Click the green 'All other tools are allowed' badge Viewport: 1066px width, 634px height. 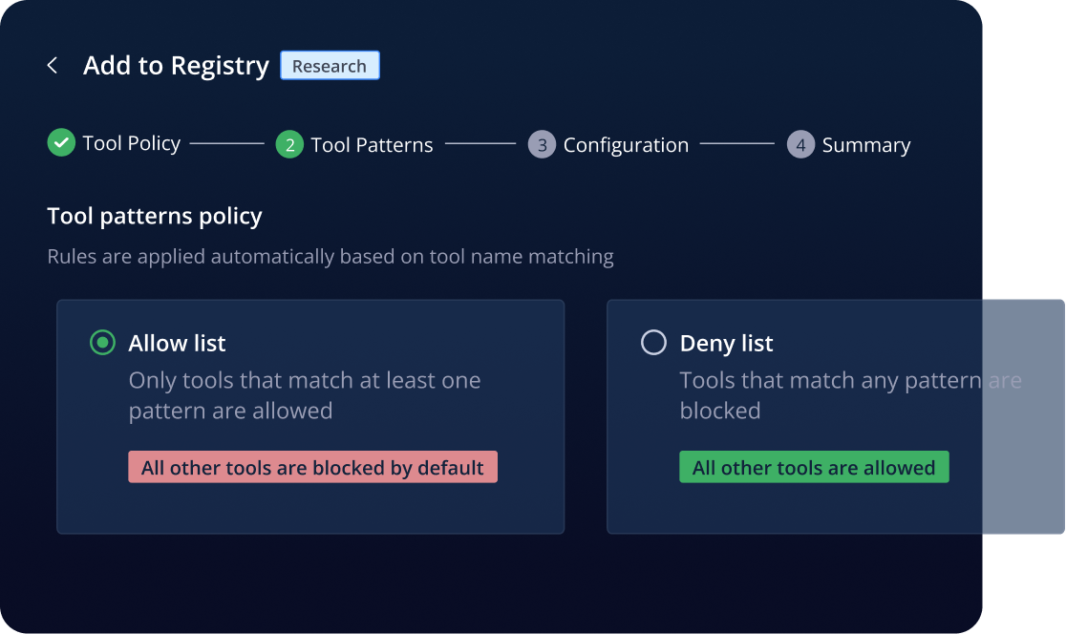pyautogui.click(x=814, y=467)
